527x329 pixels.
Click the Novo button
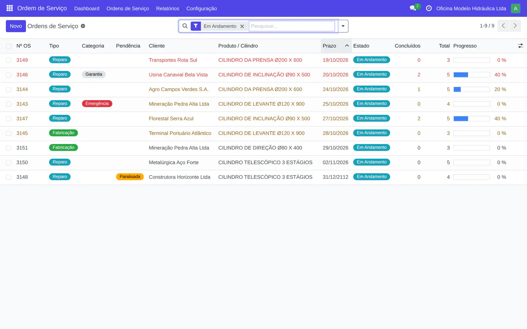pyautogui.click(x=16, y=26)
